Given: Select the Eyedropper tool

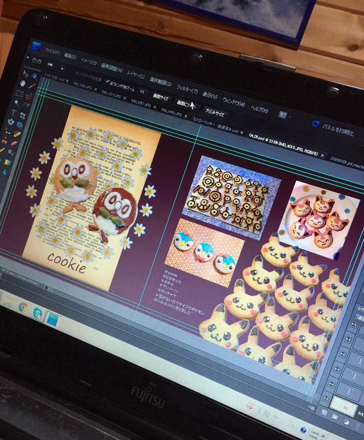Looking at the screenshot, I should click(x=32, y=87).
